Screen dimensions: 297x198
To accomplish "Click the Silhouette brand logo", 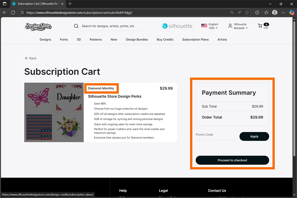I will [x=177, y=26].
